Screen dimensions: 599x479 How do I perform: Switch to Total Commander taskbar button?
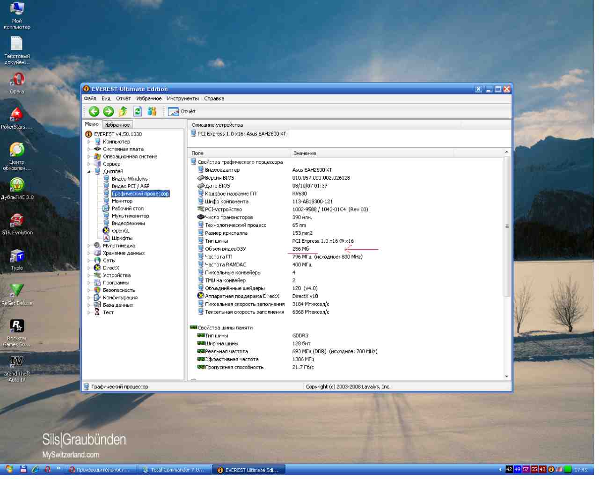click(174, 470)
